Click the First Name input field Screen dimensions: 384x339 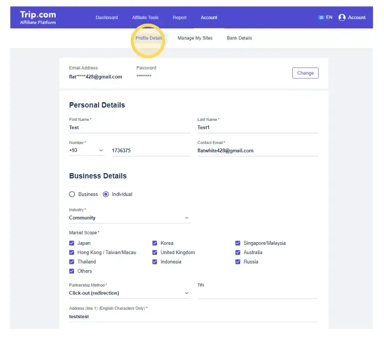[129, 128]
